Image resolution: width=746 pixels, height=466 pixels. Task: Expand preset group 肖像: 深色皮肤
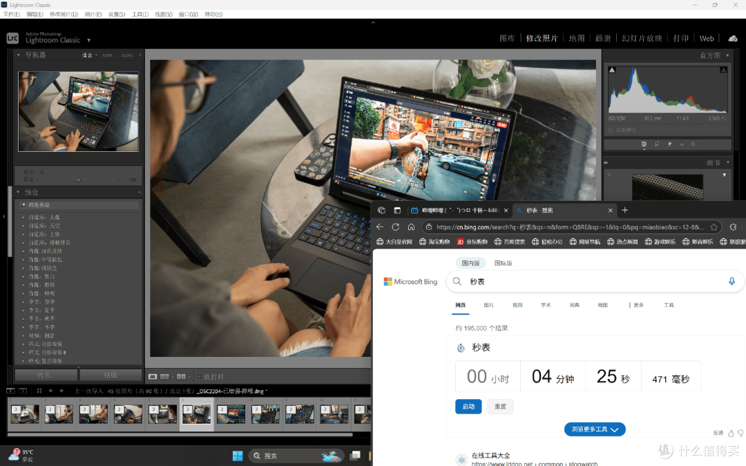23,251
